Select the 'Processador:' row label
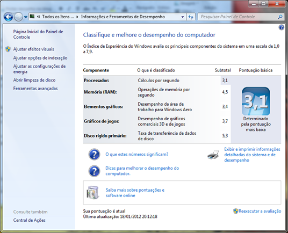Screen dimensions: 288x233 tap(97, 81)
